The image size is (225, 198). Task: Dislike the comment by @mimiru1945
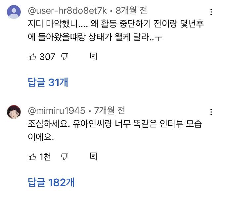pyautogui.click(x=65, y=157)
